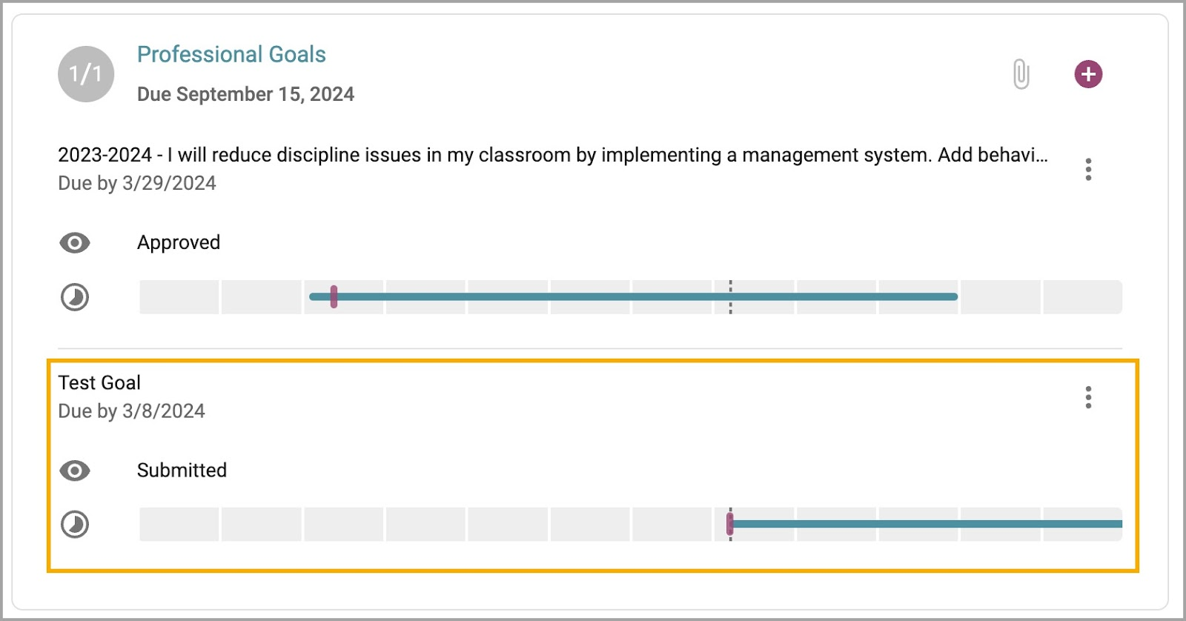This screenshot has width=1186, height=621.
Task: Click the Approved status label
Action: 179,242
